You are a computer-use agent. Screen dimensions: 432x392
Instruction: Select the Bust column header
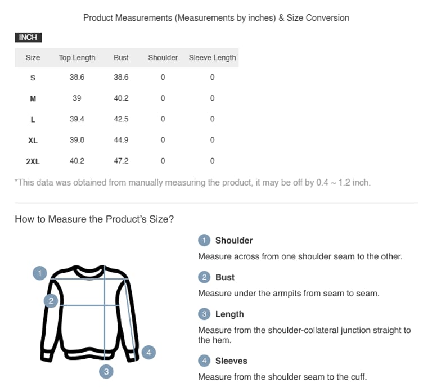121,57
